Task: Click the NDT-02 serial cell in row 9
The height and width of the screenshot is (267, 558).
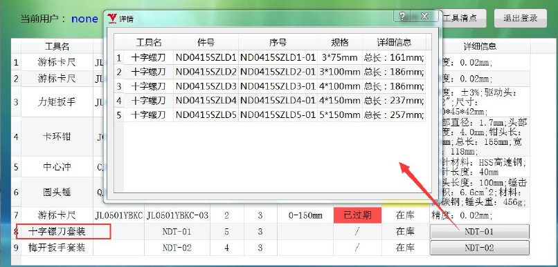Action: click(x=177, y=248)
